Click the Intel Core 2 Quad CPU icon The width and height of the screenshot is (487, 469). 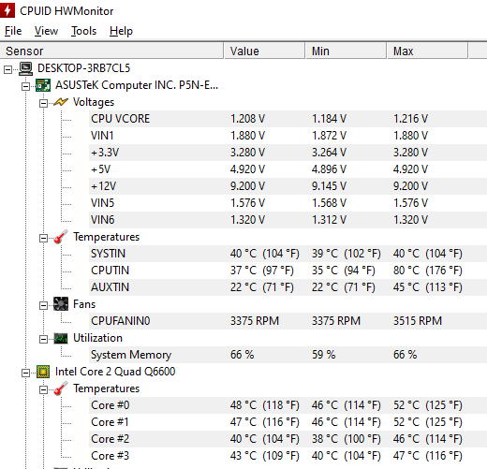[x=43, y=372]
